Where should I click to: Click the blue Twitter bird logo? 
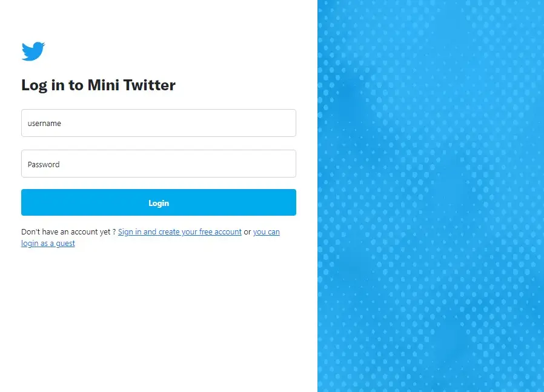click(33, 51)
